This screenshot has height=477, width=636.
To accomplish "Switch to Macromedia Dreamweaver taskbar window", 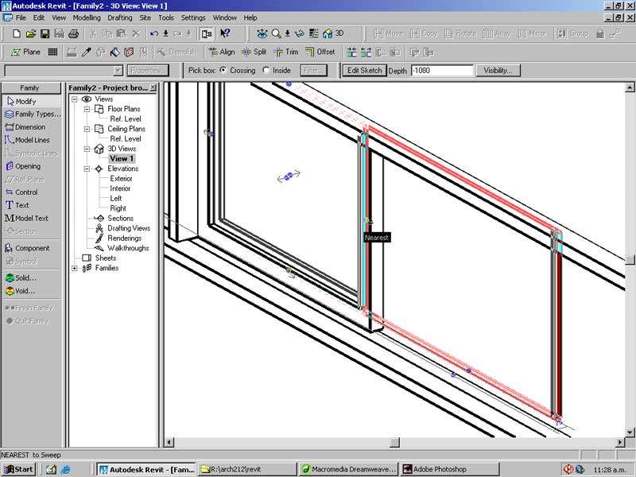I will tap(348, 469).
